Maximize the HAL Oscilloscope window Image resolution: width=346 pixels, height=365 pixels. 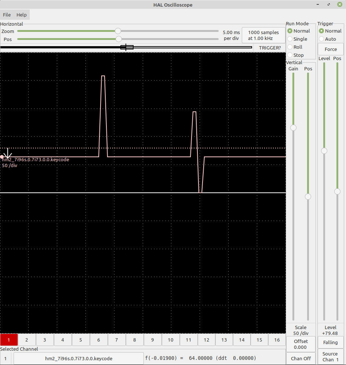[329, 4]
